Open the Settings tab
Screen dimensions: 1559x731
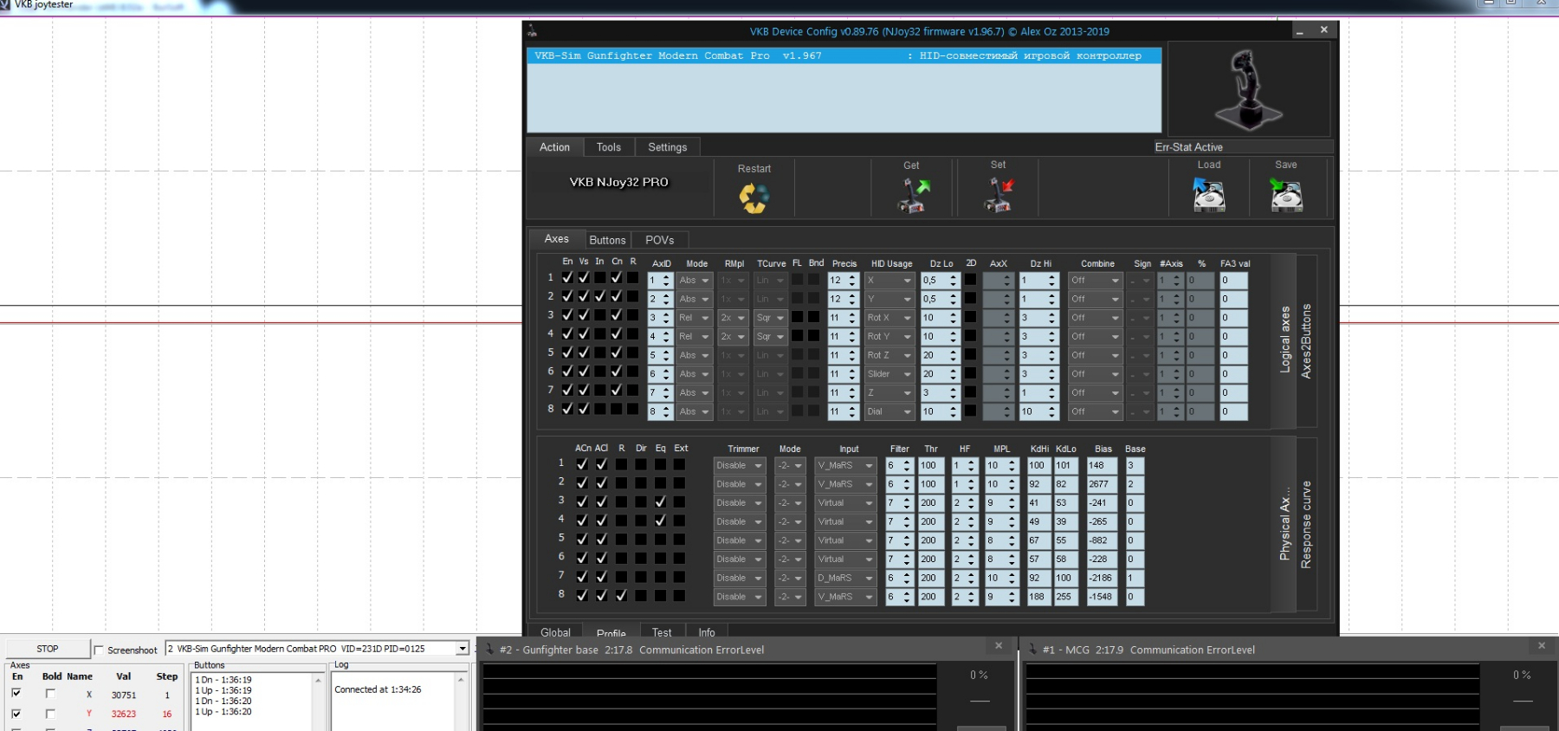[668, 147]
